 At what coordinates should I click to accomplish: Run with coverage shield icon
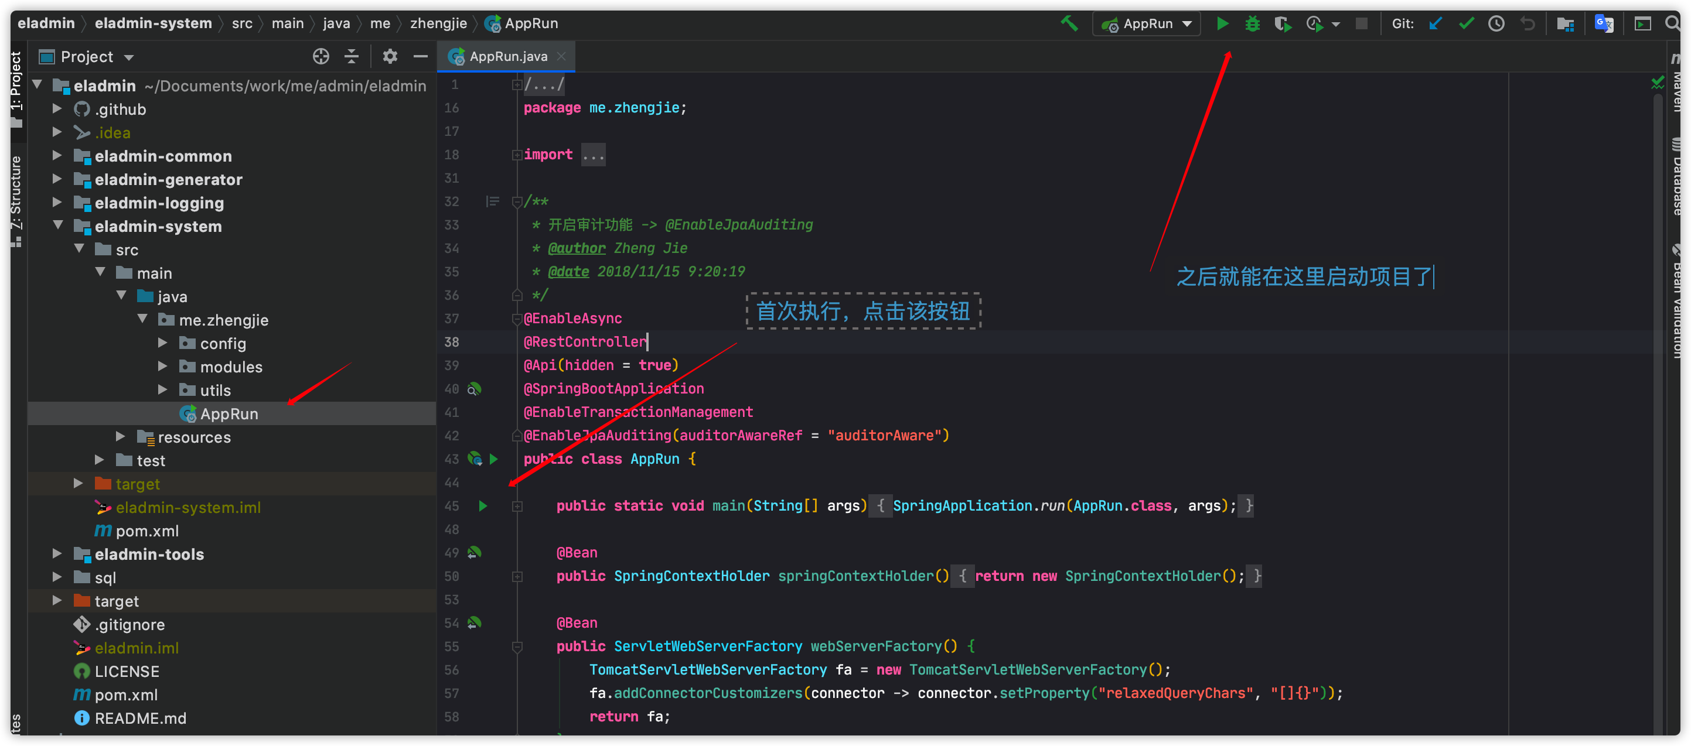point(1283,23)
